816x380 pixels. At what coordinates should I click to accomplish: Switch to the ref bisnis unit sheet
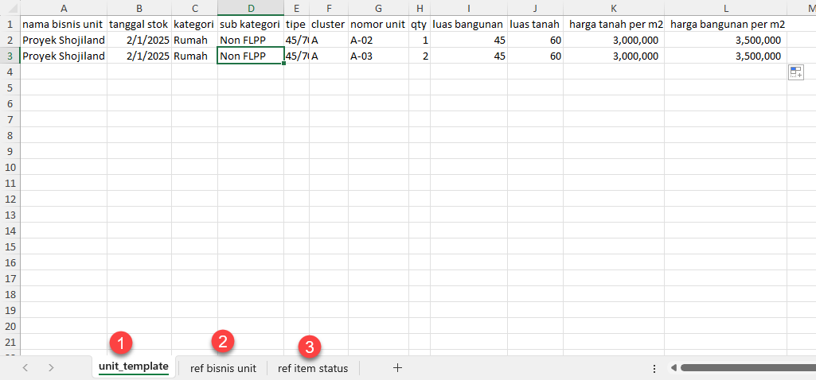(223, 368)
